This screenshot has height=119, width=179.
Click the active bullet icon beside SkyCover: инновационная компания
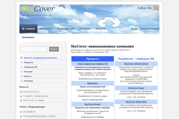[x=21, y=58]
